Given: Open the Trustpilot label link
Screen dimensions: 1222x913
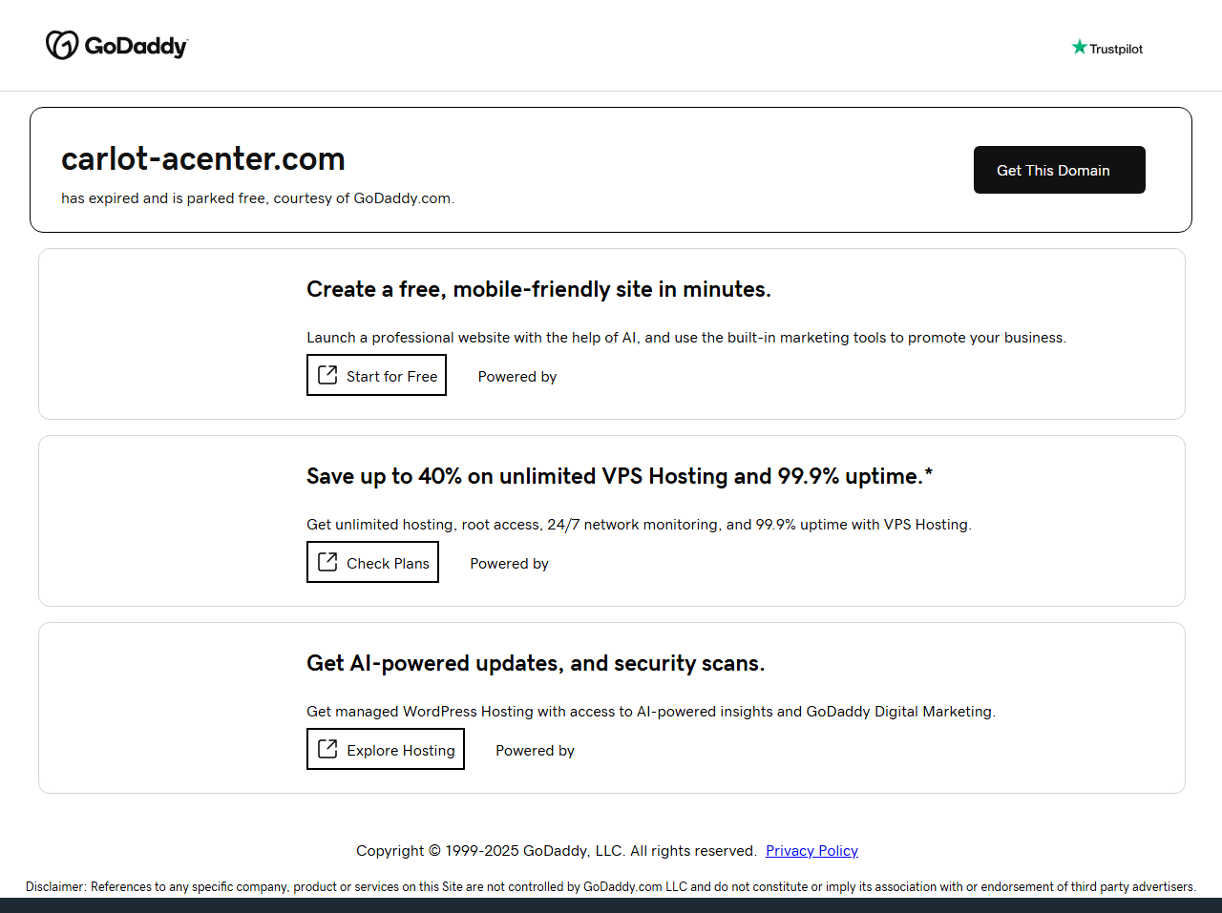Looking at the screenshot, I should (1116, 49).
